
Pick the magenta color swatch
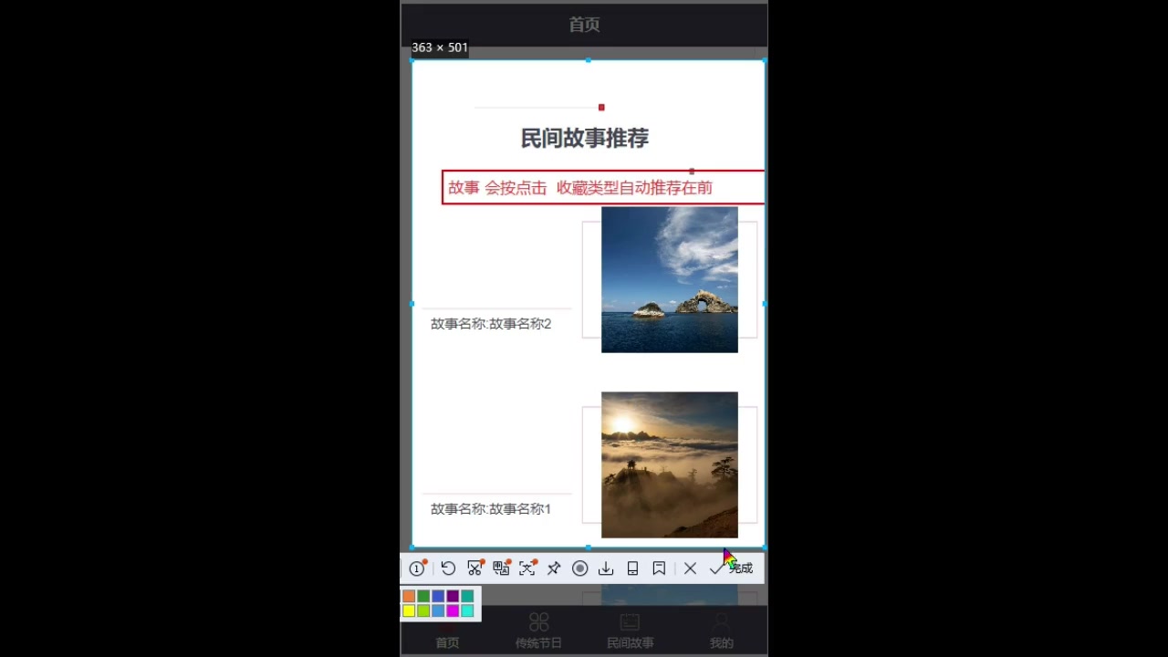click(x=453, y=610)
